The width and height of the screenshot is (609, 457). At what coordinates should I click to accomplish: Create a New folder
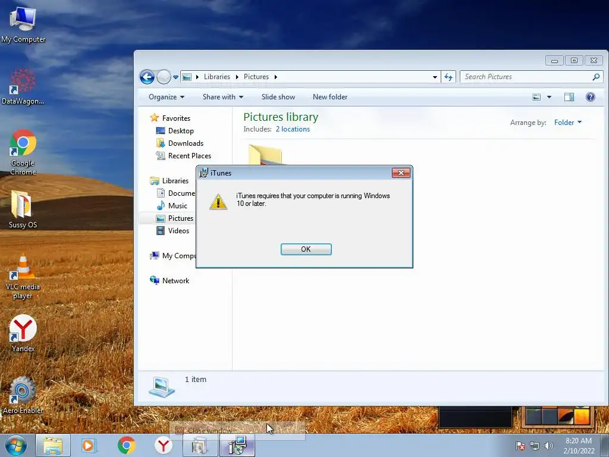click(330, 97)
